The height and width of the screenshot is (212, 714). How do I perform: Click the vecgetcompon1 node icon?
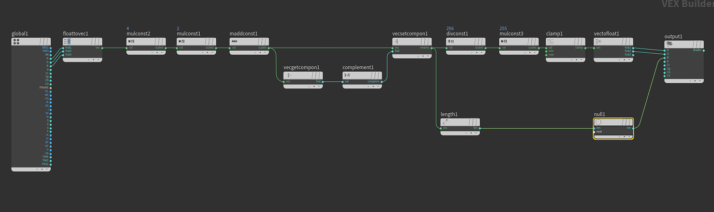click(289, 75)
